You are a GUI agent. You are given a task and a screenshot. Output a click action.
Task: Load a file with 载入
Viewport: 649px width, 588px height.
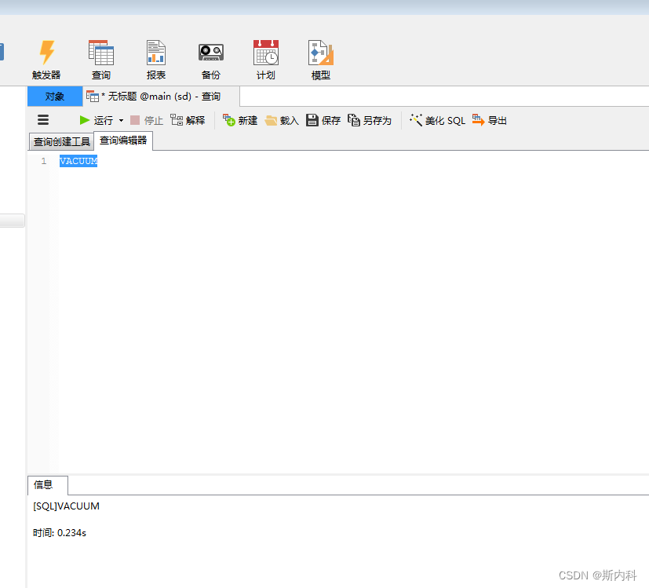coord(282,120)
